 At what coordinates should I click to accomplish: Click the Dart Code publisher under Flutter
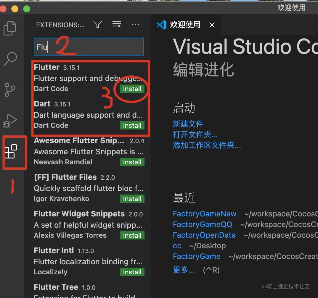(51, 89)
